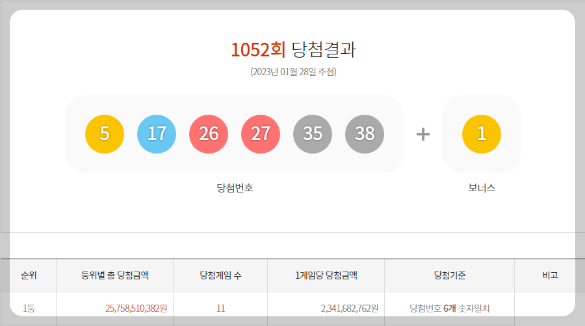Click the 당첨번호 6개 숫자일치 cell

pos(450,308)
